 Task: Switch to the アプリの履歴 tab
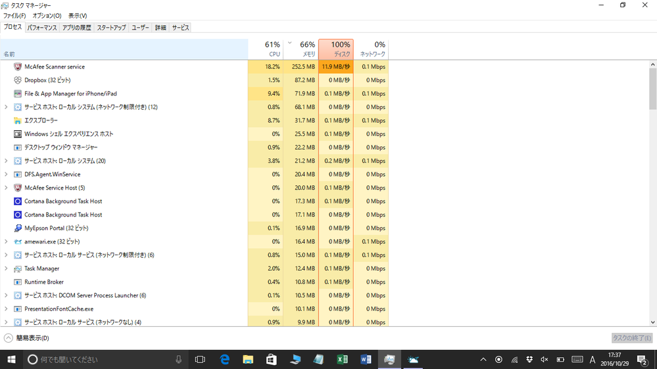[x=77, y=28]
